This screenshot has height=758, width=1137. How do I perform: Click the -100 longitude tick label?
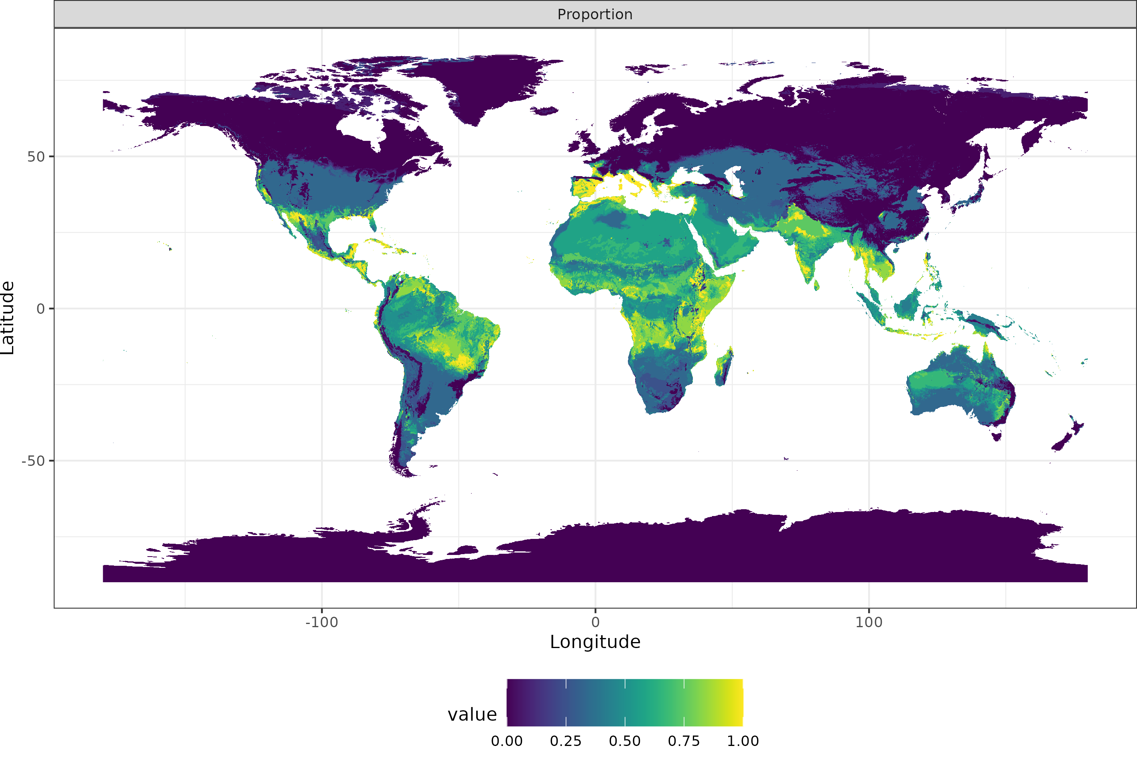321,622
